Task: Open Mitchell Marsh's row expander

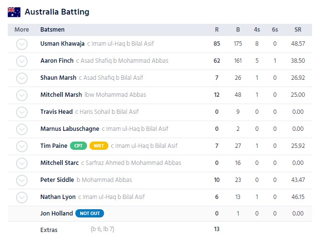Action: point(21,95)
